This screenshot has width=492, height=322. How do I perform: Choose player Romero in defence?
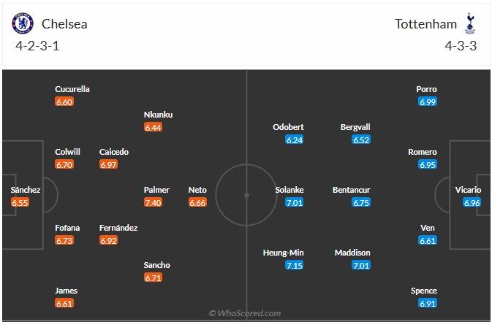click(423, 152)
